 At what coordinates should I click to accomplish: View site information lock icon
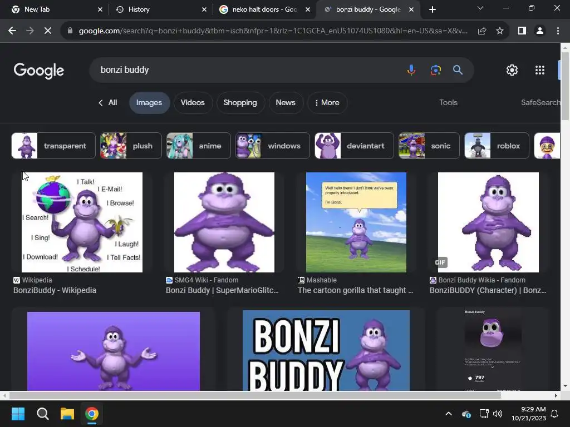(70, 31)
